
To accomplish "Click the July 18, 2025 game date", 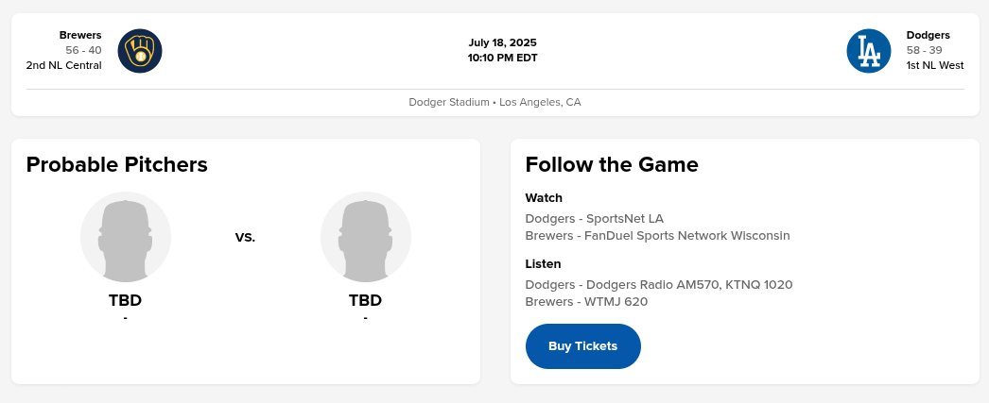I will tap(502, 42).
